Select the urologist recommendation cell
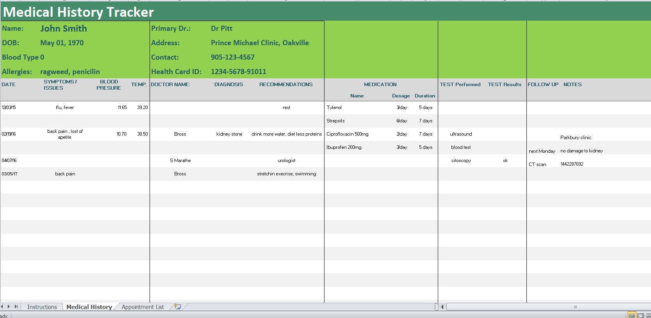651x318 pixels. click(287, 161)
